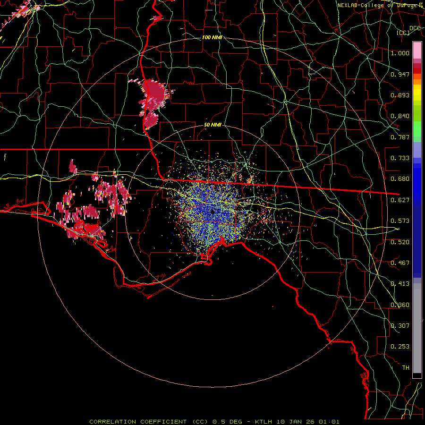Pick the bright green color bar segment

tap(417, 129)
